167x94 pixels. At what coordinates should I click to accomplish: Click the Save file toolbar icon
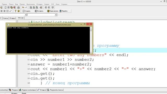click(x=8, y=7)
